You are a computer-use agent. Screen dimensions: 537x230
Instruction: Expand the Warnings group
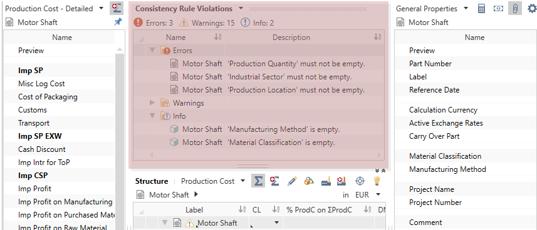tap(152, 103)
